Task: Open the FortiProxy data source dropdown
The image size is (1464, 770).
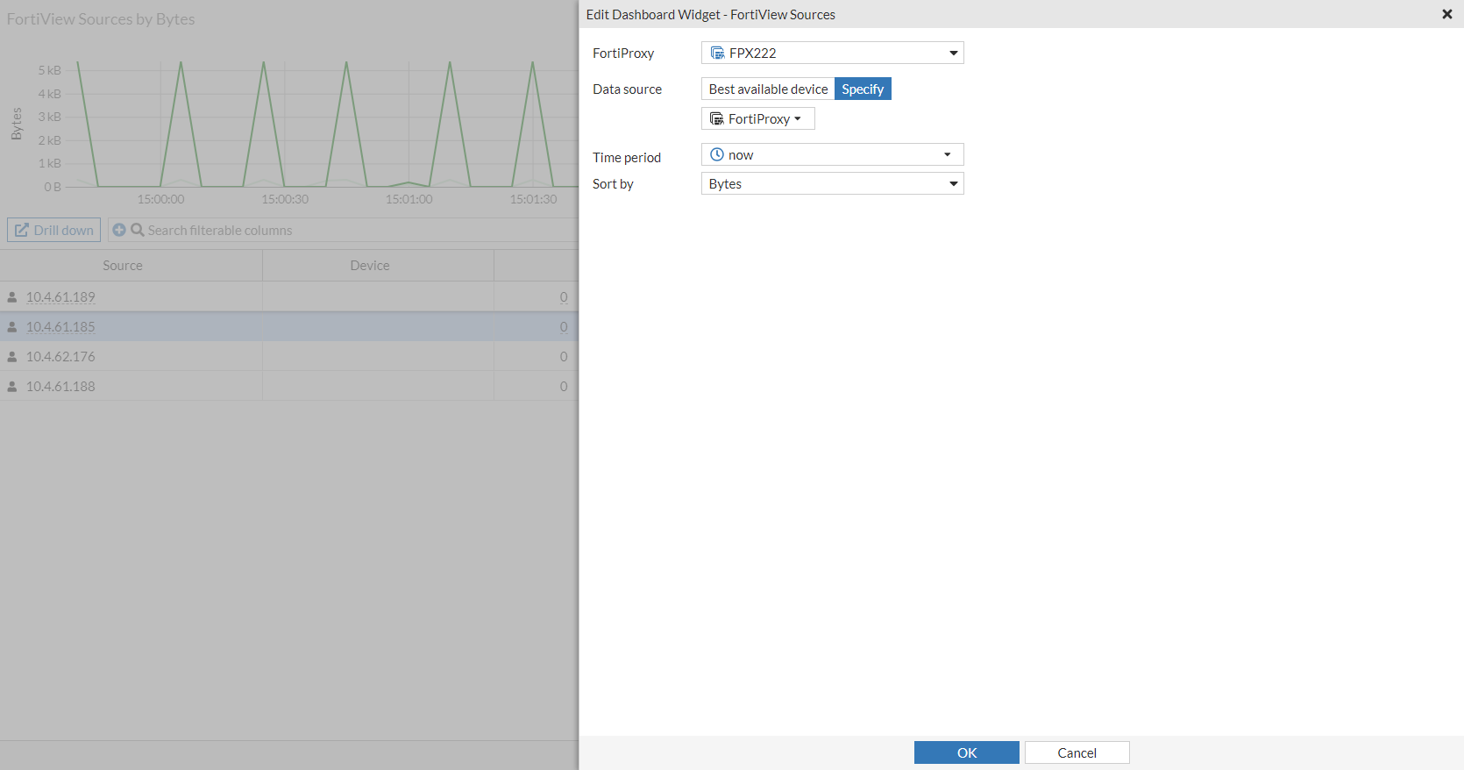Action: [758, 118]
